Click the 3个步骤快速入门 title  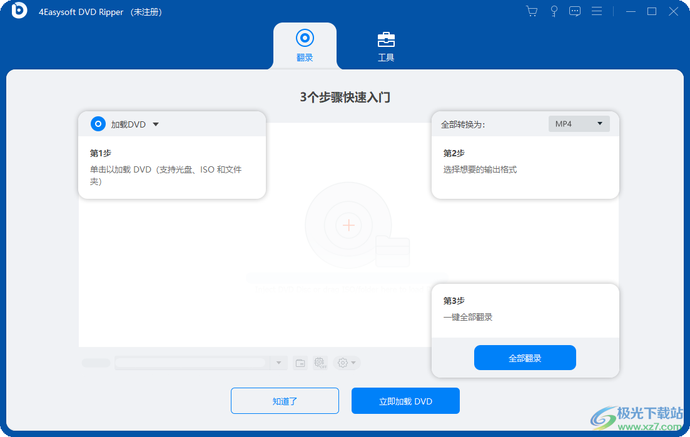[345, 97]
